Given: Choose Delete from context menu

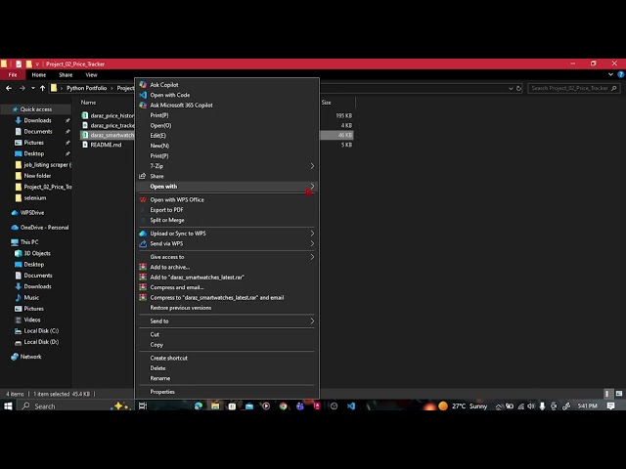Looking at the screenshot, I should pyautogui.click(x=157, y=368).
